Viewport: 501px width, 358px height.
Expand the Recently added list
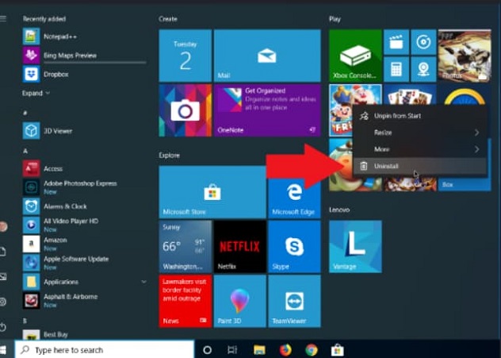[36, 93]
